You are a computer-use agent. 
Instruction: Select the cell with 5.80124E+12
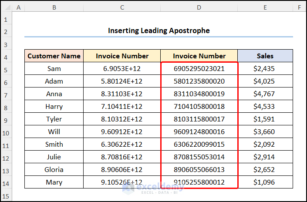click(x=122, y=81)
